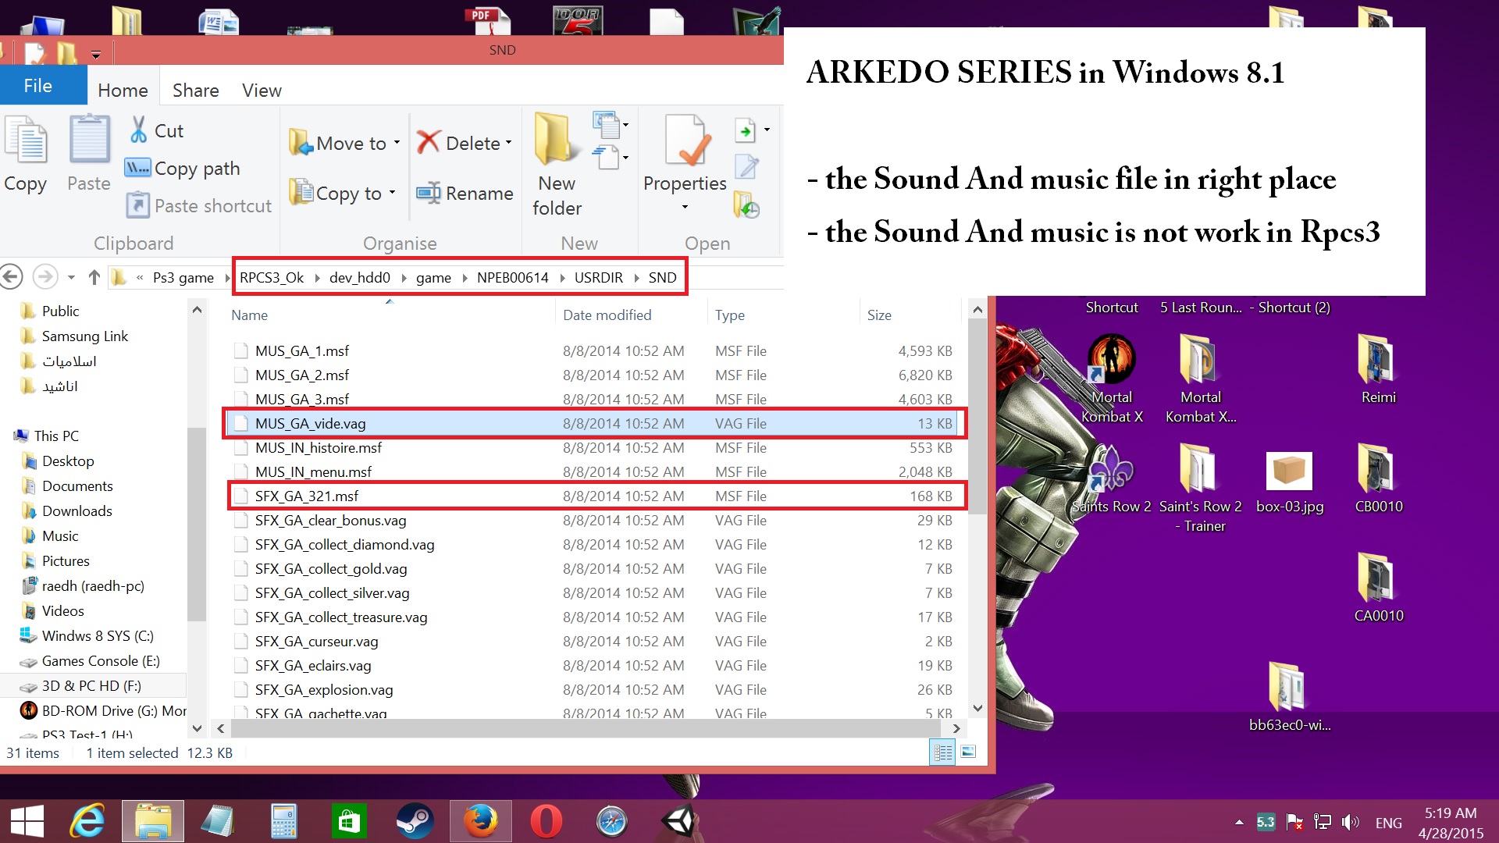The image size is (1499, 843).
Task: Switch to large thumbnails view button
Action: click(968, 752)
